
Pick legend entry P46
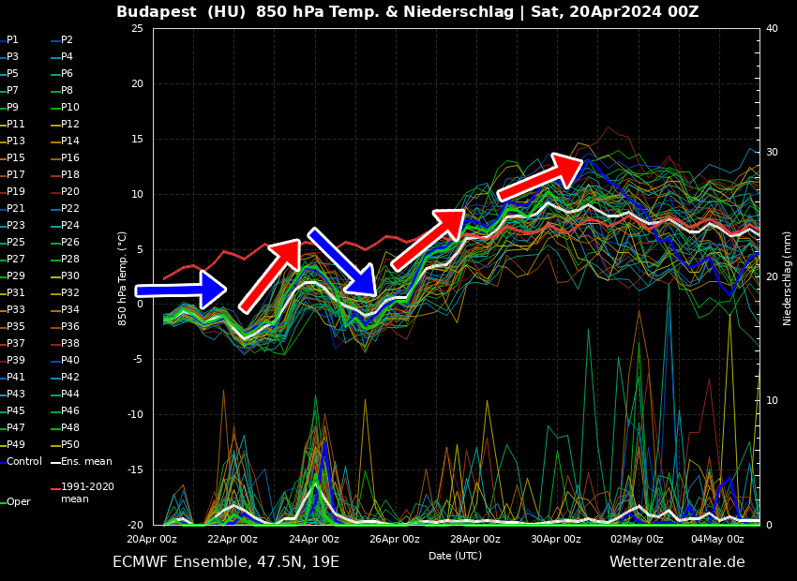[65, 410]
